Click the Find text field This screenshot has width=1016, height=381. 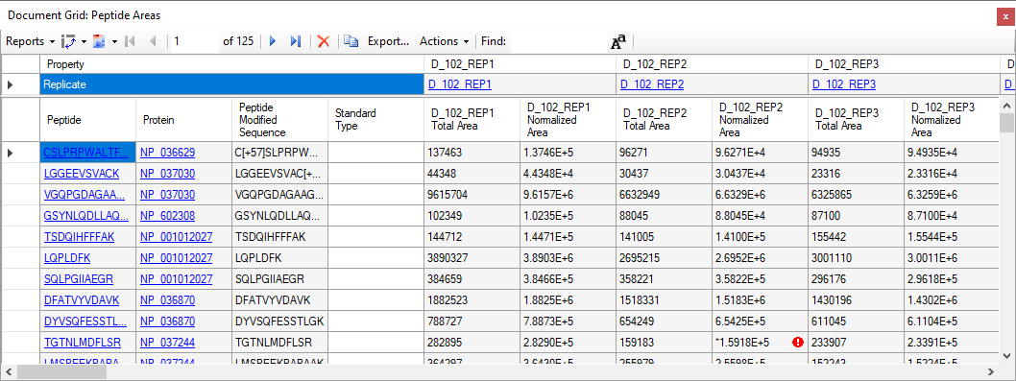point(557,41)
